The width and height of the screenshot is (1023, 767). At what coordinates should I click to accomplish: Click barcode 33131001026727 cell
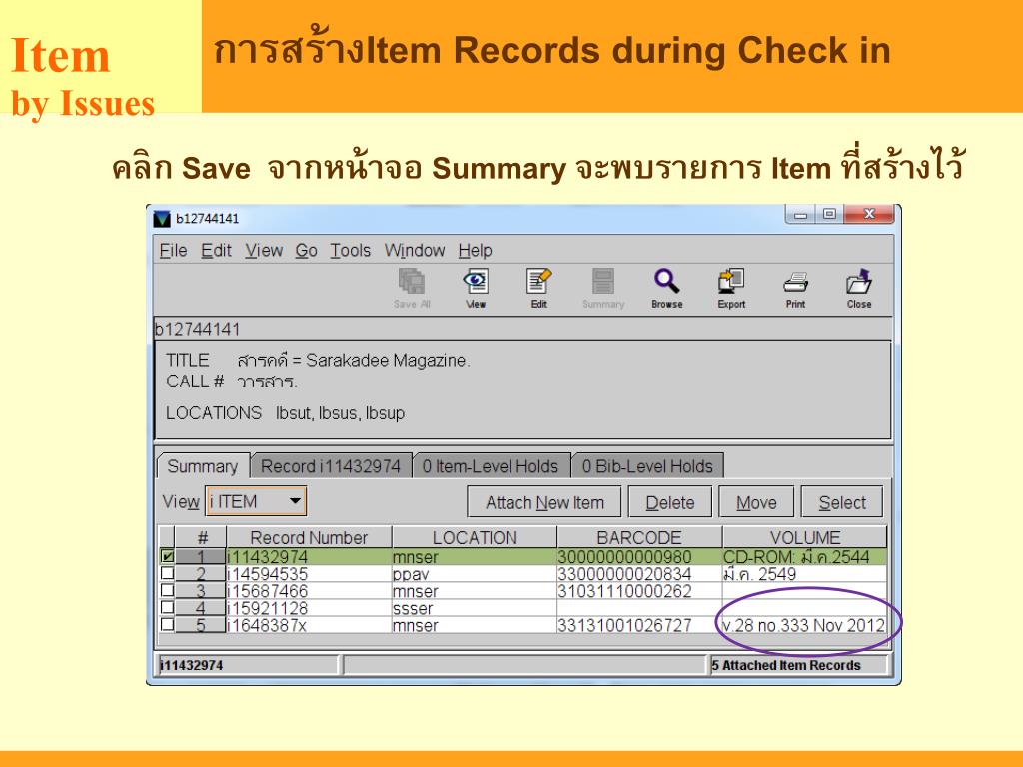pyautogui.click(x=639, y=625)
